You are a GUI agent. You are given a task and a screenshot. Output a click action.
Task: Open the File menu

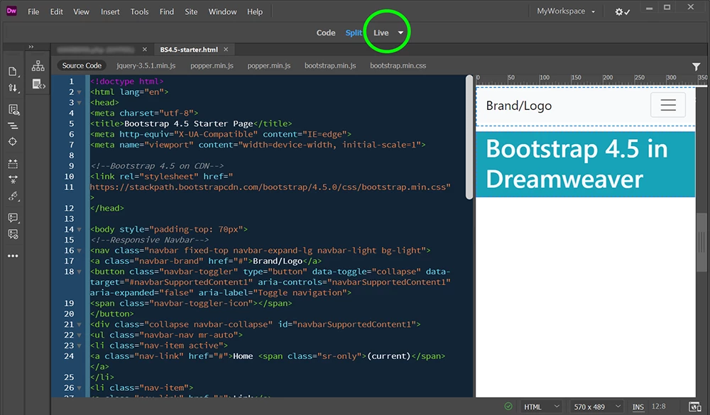pos(33,12)
